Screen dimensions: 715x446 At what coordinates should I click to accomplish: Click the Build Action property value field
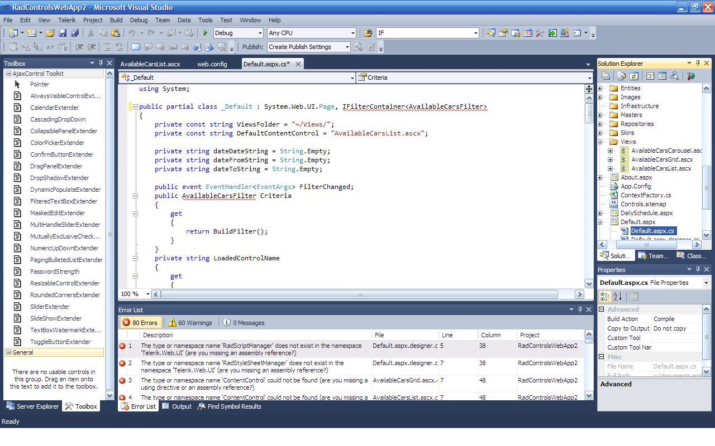[676, 319]
